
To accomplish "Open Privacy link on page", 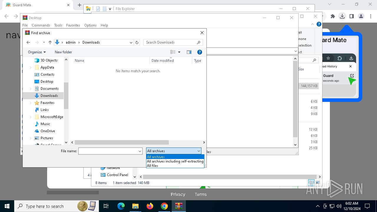I will [178, 194].
